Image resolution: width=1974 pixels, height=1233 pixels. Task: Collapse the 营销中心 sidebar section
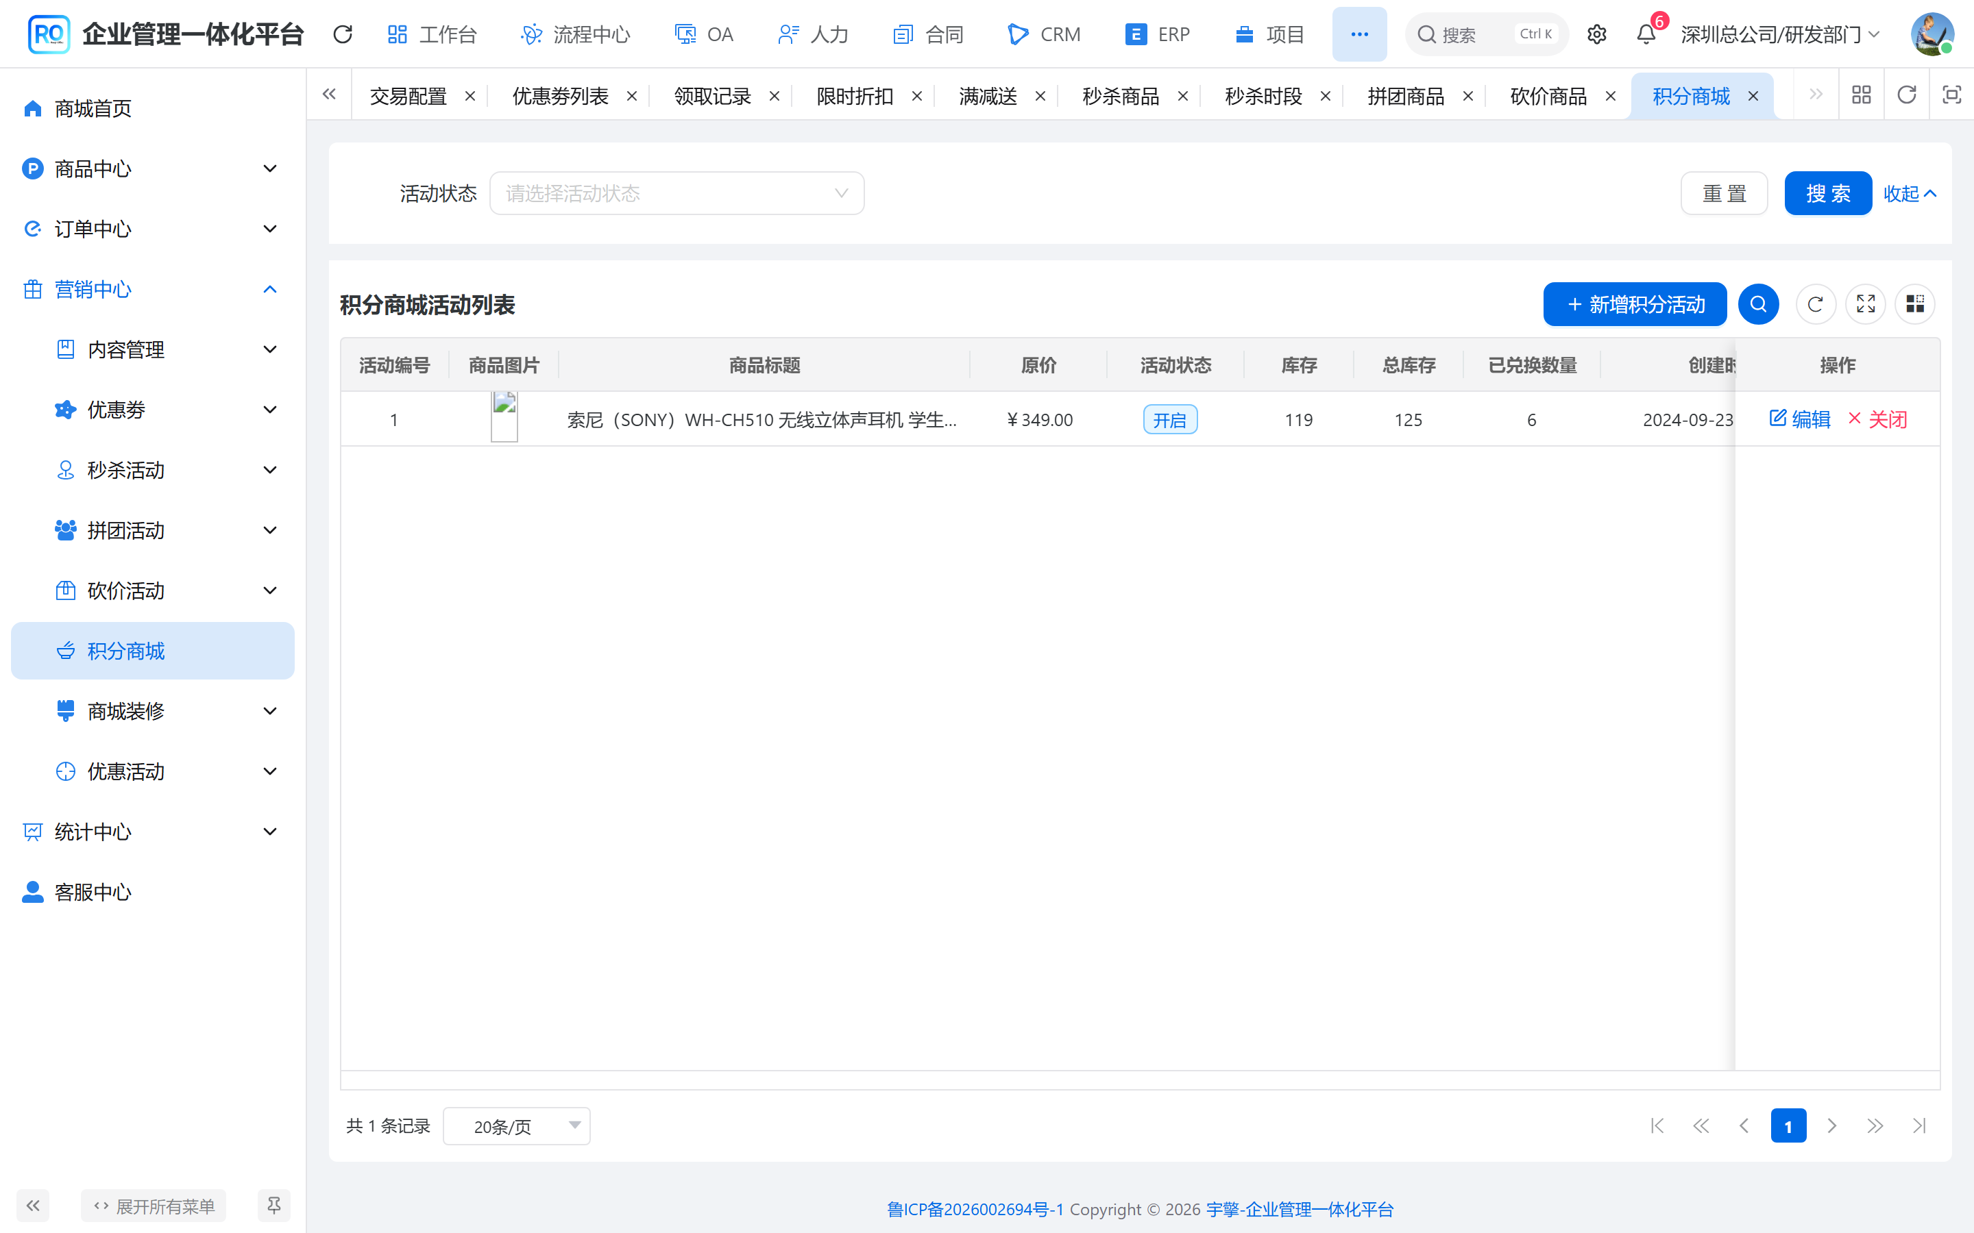click(x=153, y=290)
